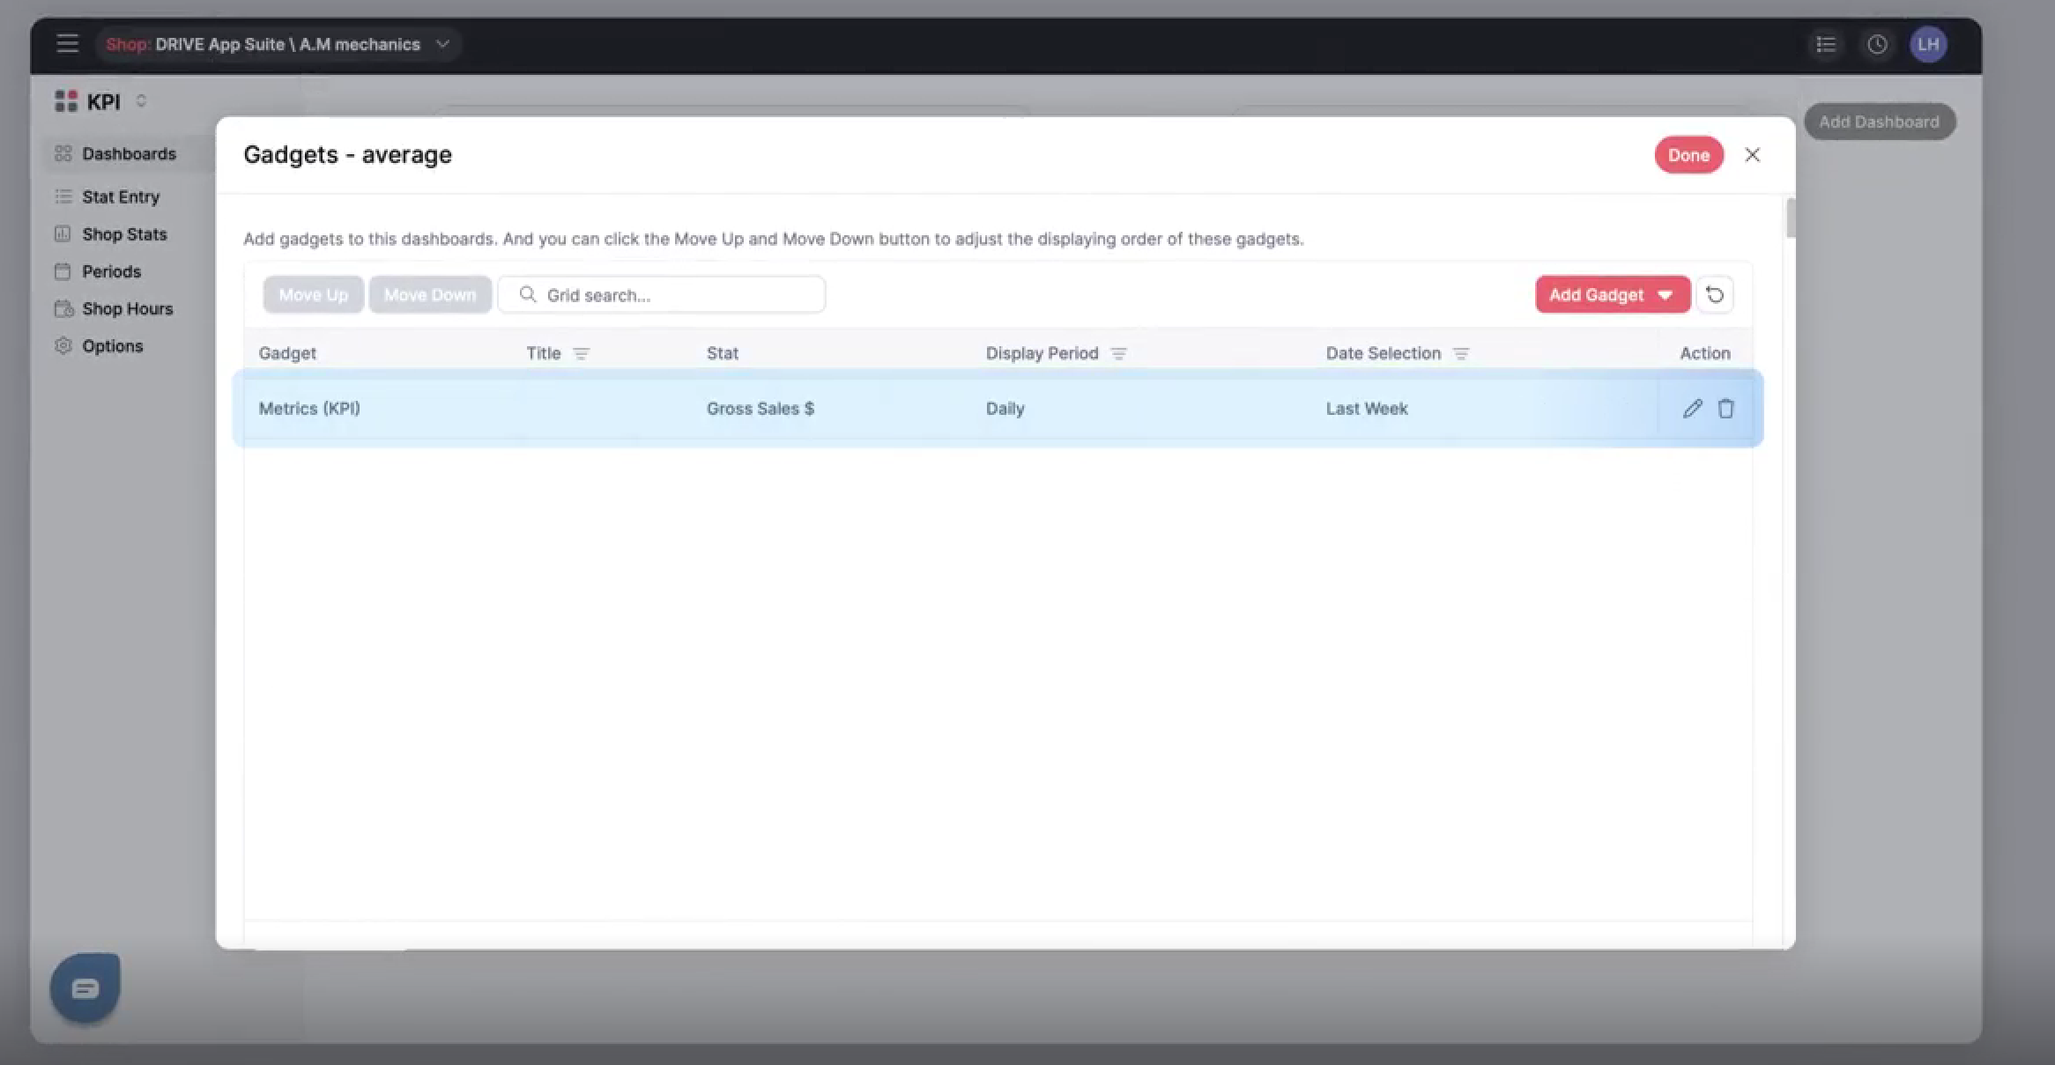The image size is (2055, 1065).
Task: Expand the Shop selector dropdown
Action: [442, 44]
